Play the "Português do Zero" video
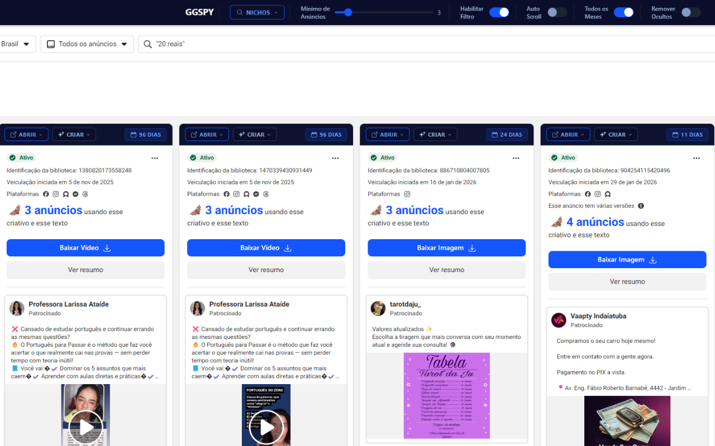 [x=266, y=428]
